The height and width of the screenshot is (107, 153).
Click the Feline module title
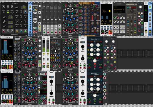(55, 37)
